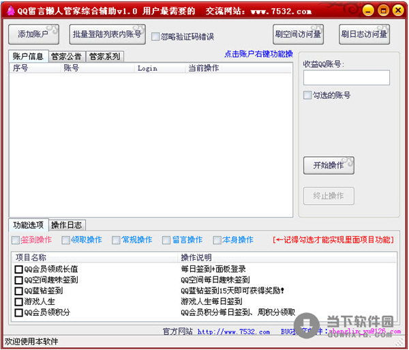This screenshot has width=409, height=350.
Task: Enable the 忽略验证码错误 checkbox
Action: (155, 37)
